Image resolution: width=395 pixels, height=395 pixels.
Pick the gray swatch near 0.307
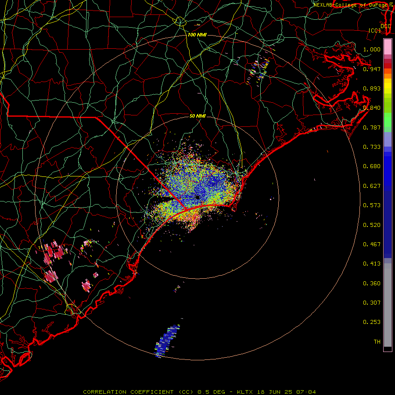coord(388,305)
